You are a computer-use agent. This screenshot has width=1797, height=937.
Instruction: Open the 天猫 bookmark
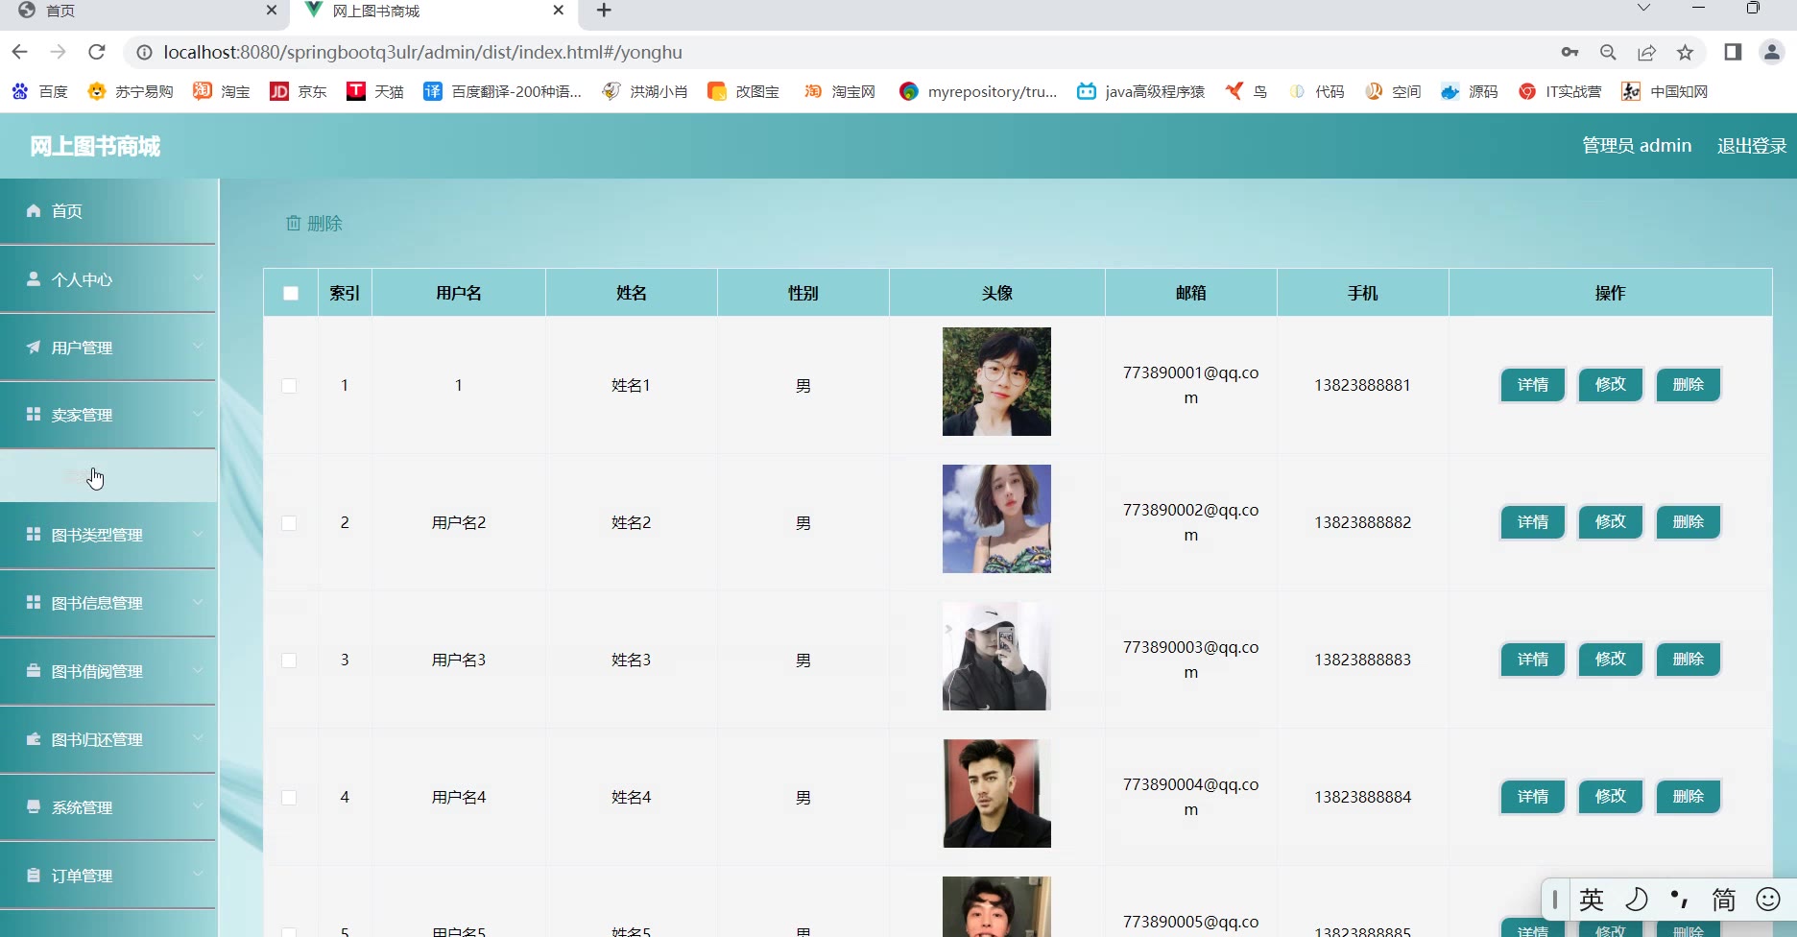pyautogui.click(x=375, y=91)
